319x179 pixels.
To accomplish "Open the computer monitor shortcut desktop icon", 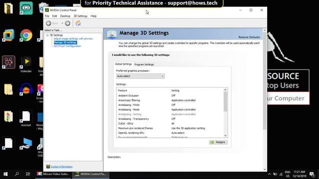I will (26, 144).
